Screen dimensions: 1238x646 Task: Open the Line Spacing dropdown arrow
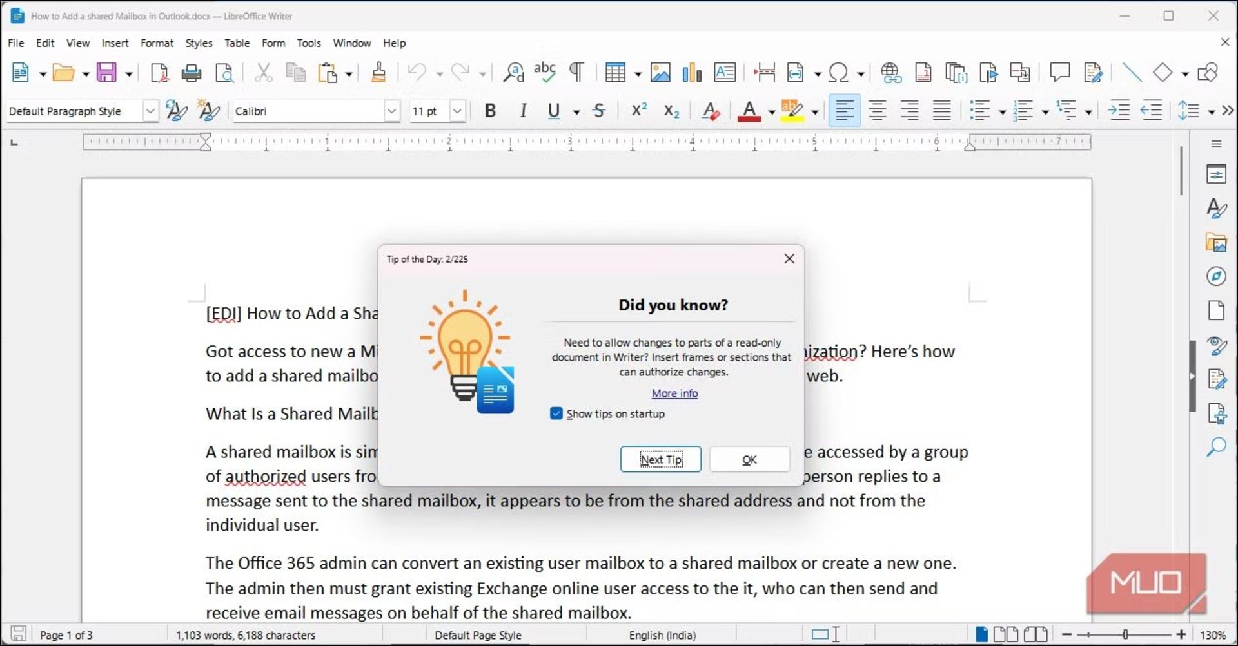click(x=1211, y=112)
